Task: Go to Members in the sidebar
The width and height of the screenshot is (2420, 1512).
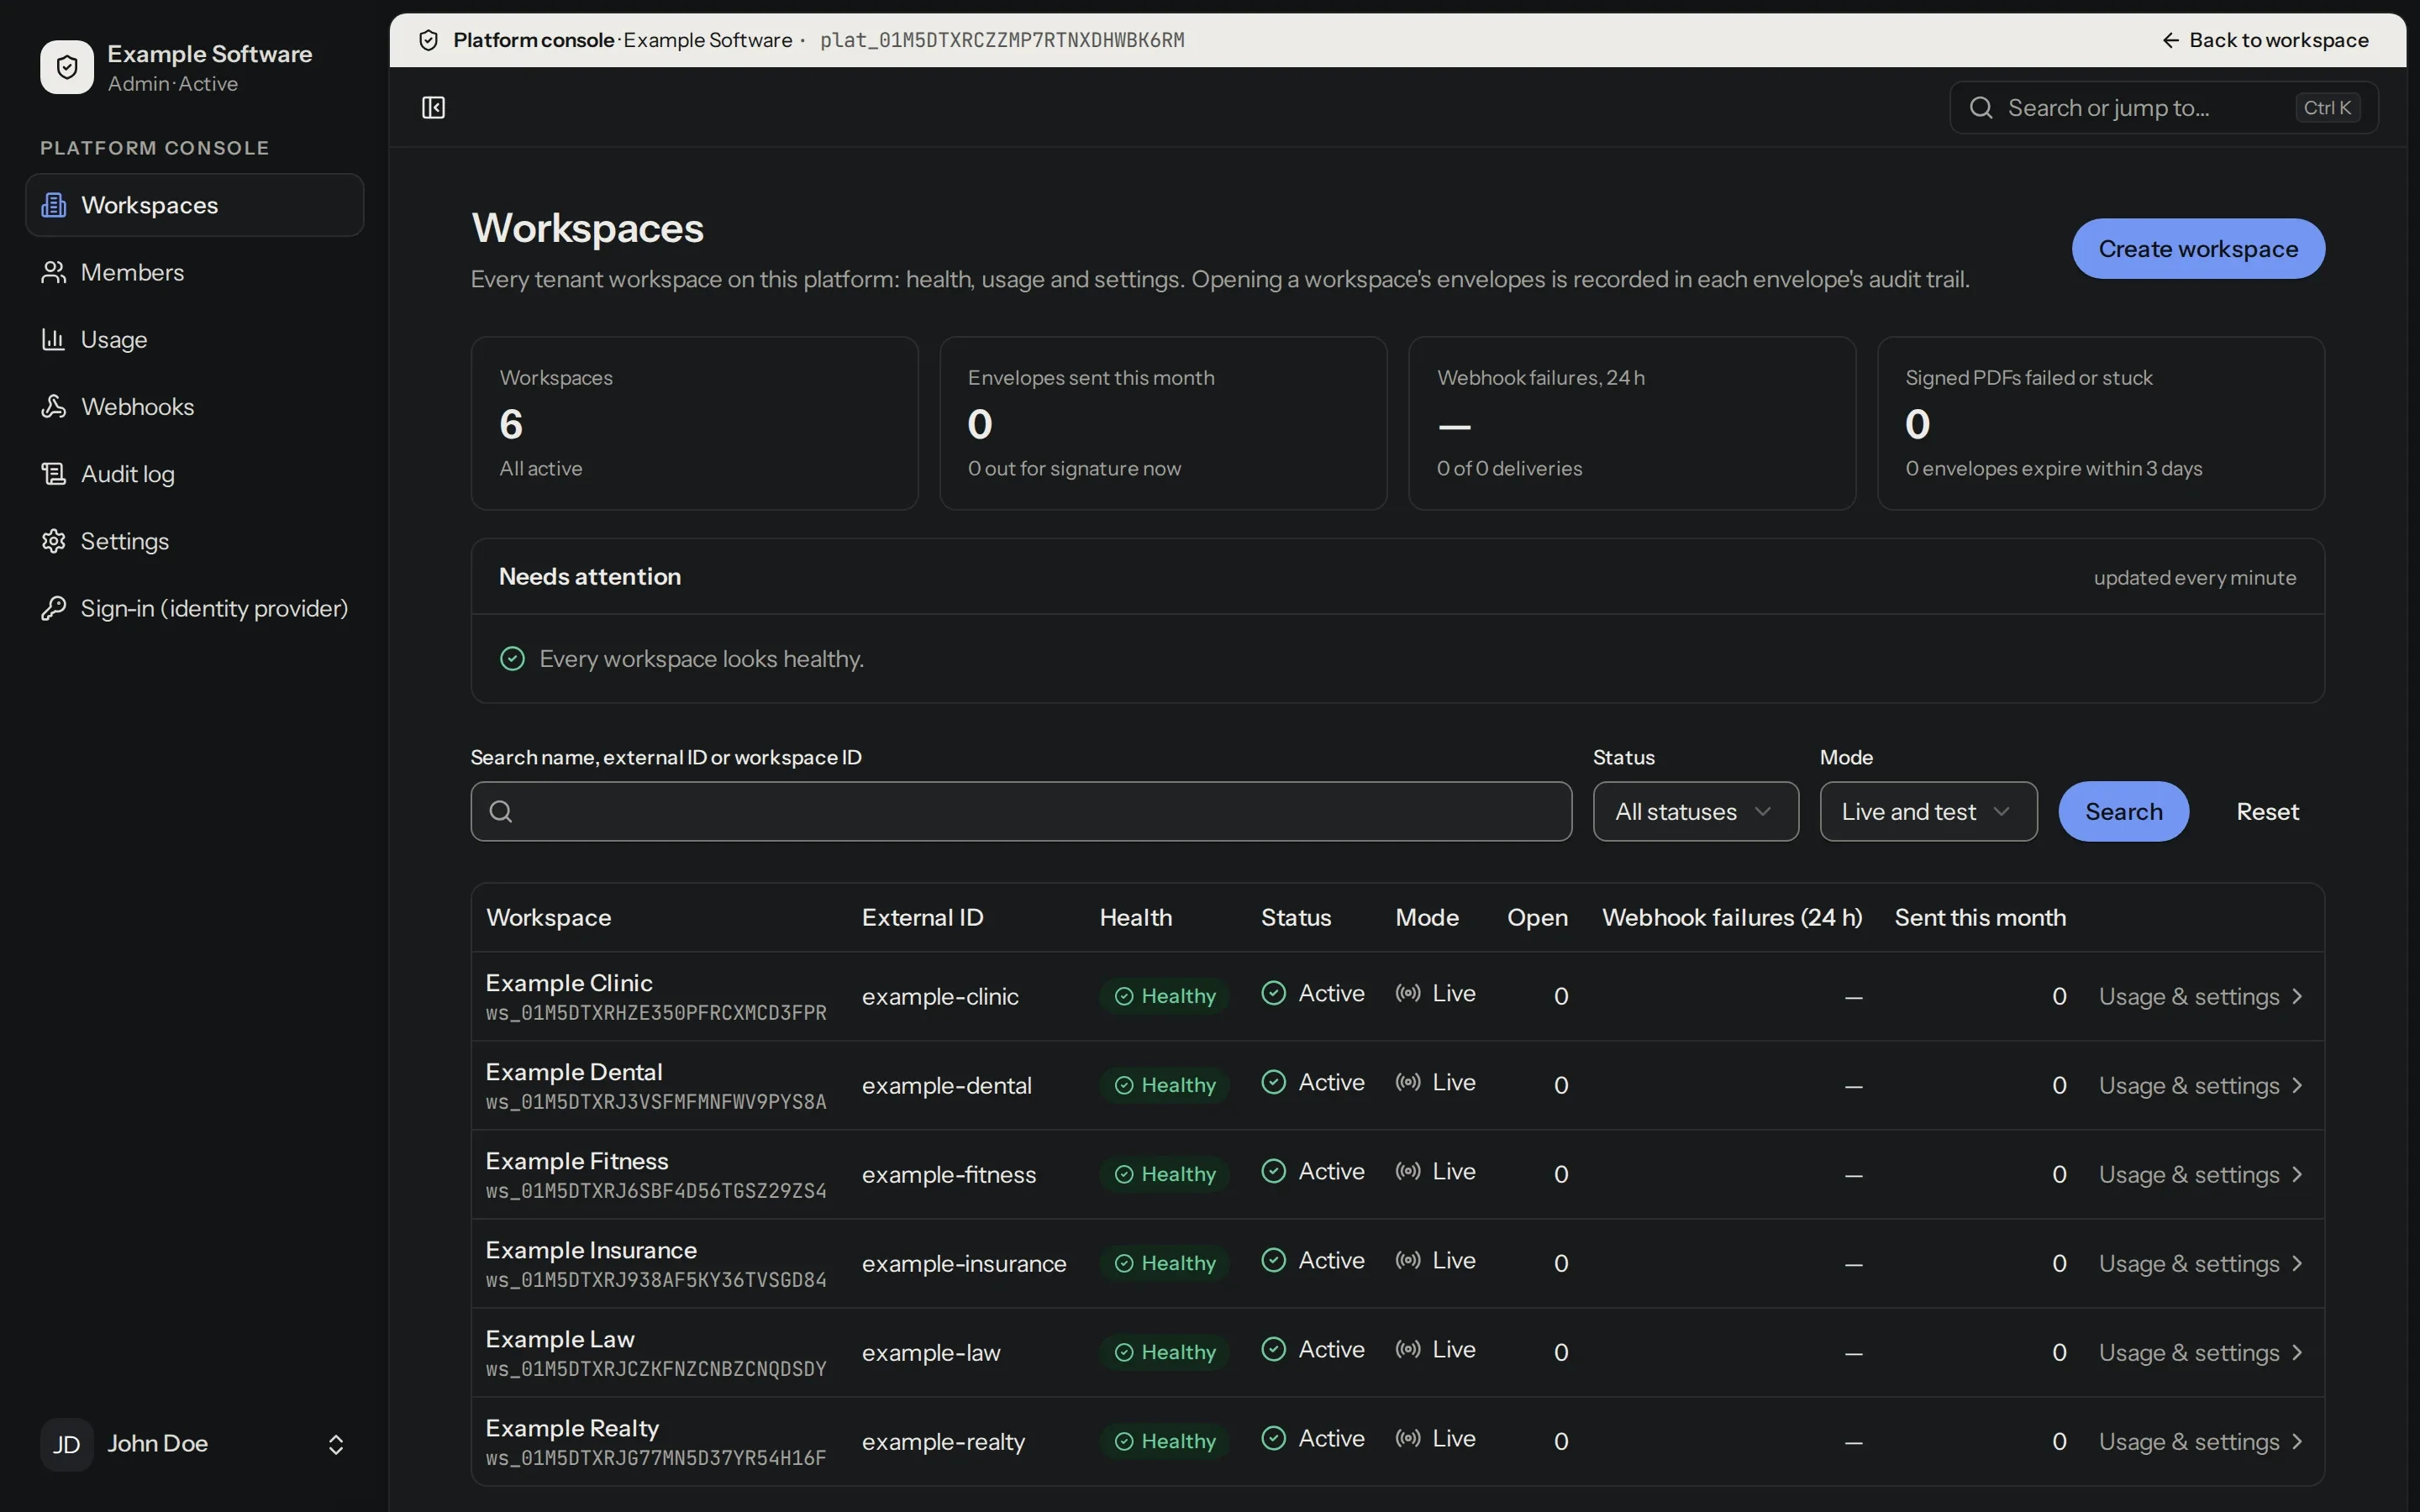Action: 195,272
